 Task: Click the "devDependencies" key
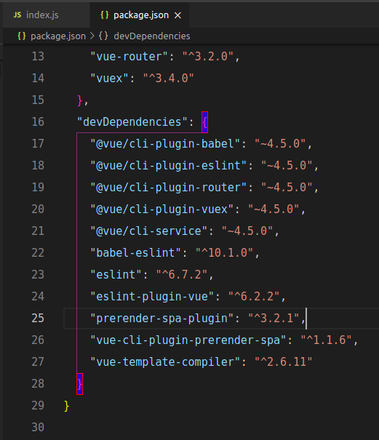pos(132,121)
